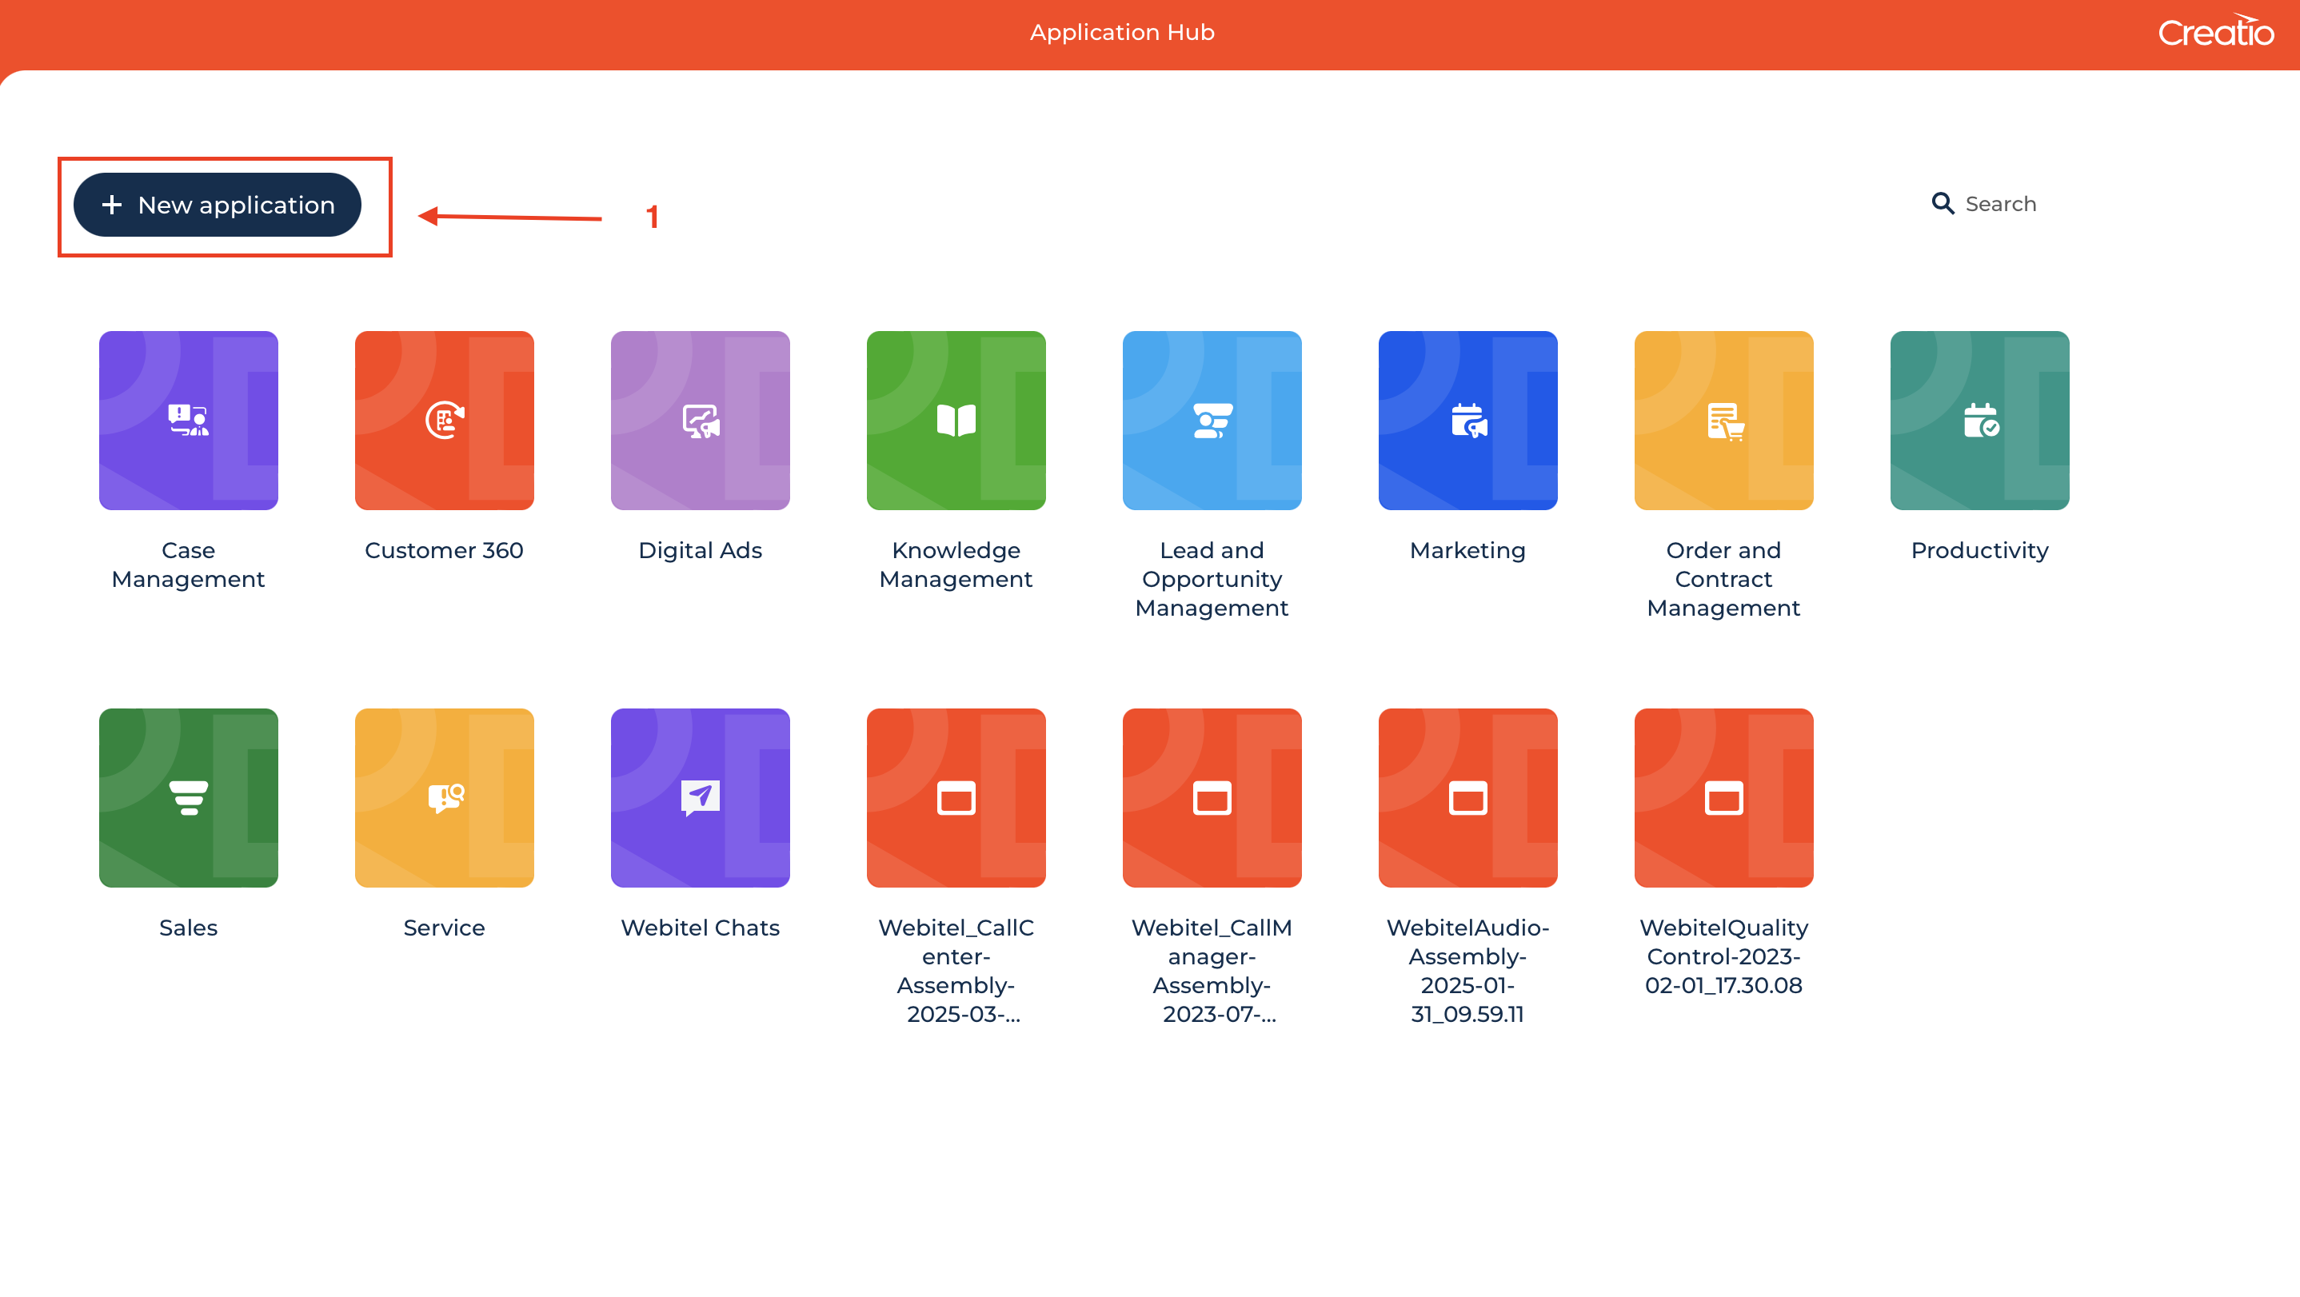
Task: Click the Marketing label
Action: [x=1467, y=550]
